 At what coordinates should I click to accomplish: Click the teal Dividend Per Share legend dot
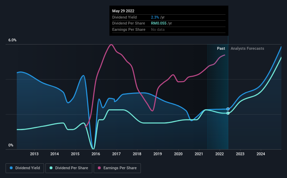51,168
